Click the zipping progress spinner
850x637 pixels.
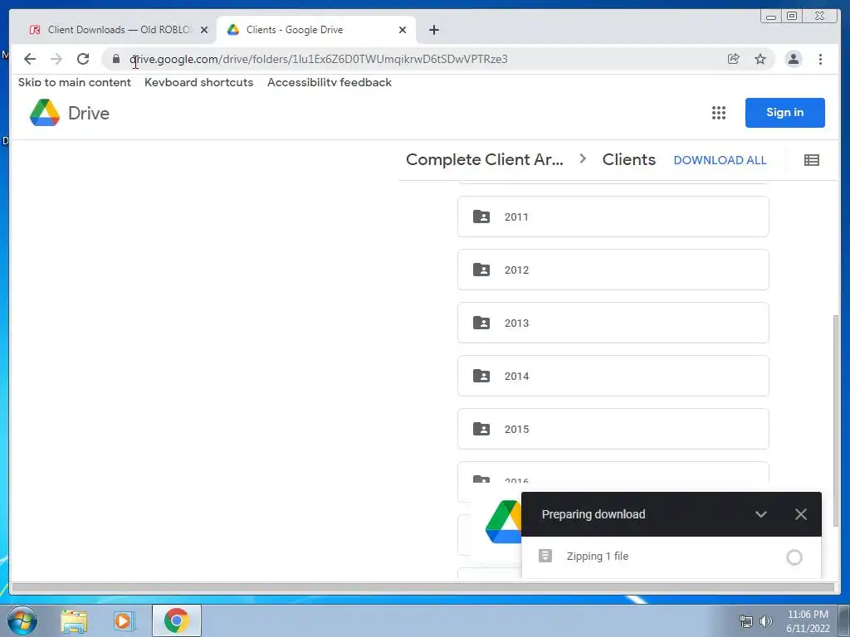coord(794,557)
